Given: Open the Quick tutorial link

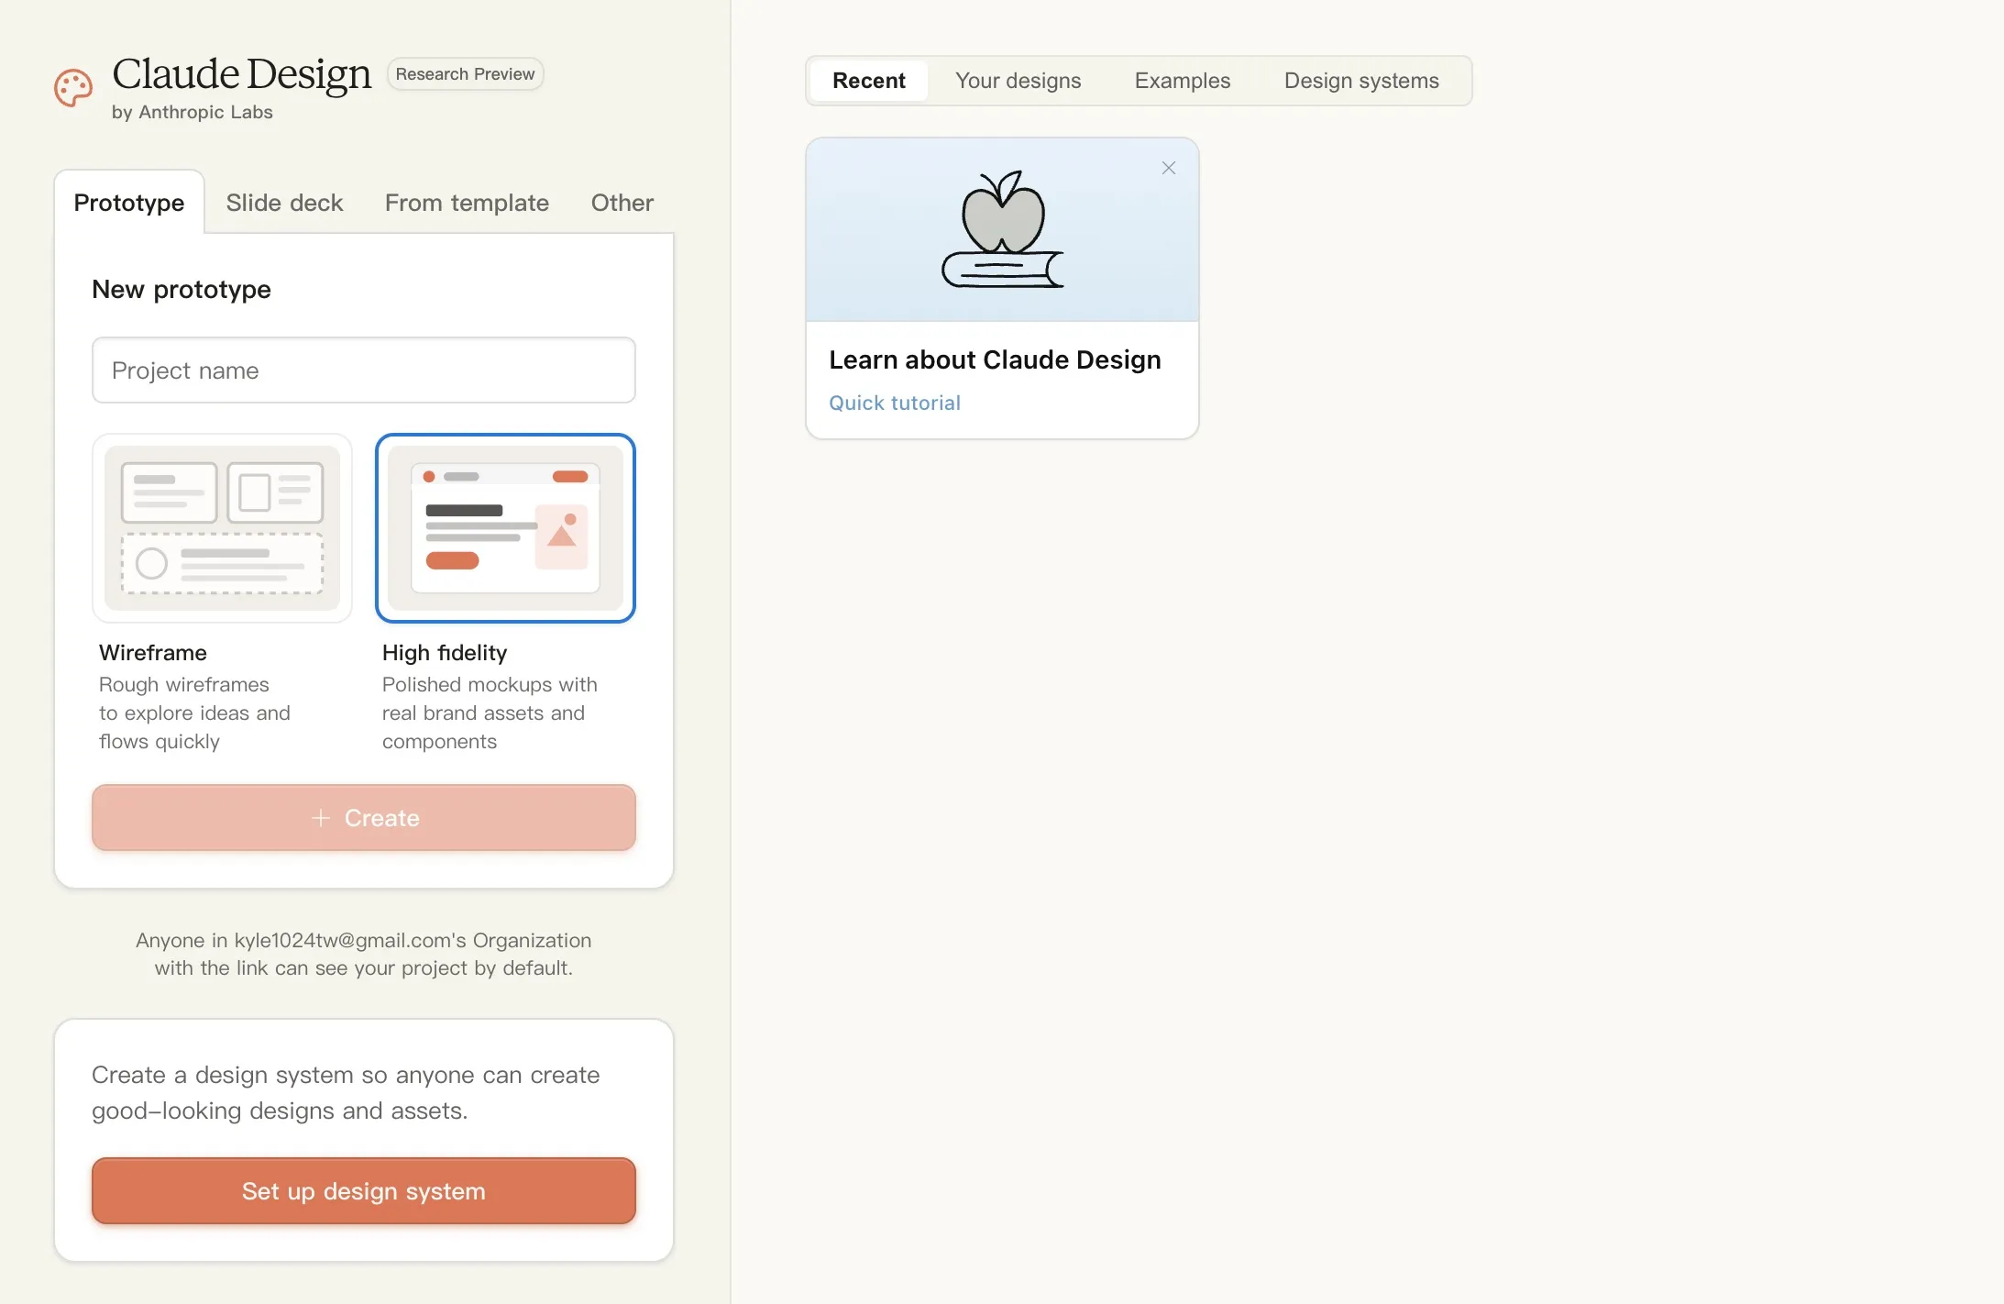Looking at the screenshot, I should 895,403.
